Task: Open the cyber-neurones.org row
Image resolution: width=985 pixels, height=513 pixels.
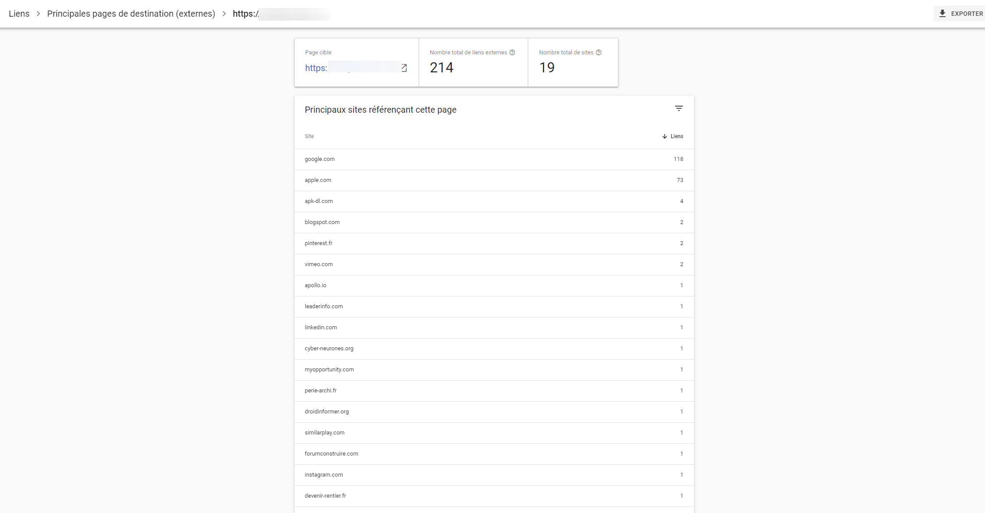Action: (x=494, y=349)
